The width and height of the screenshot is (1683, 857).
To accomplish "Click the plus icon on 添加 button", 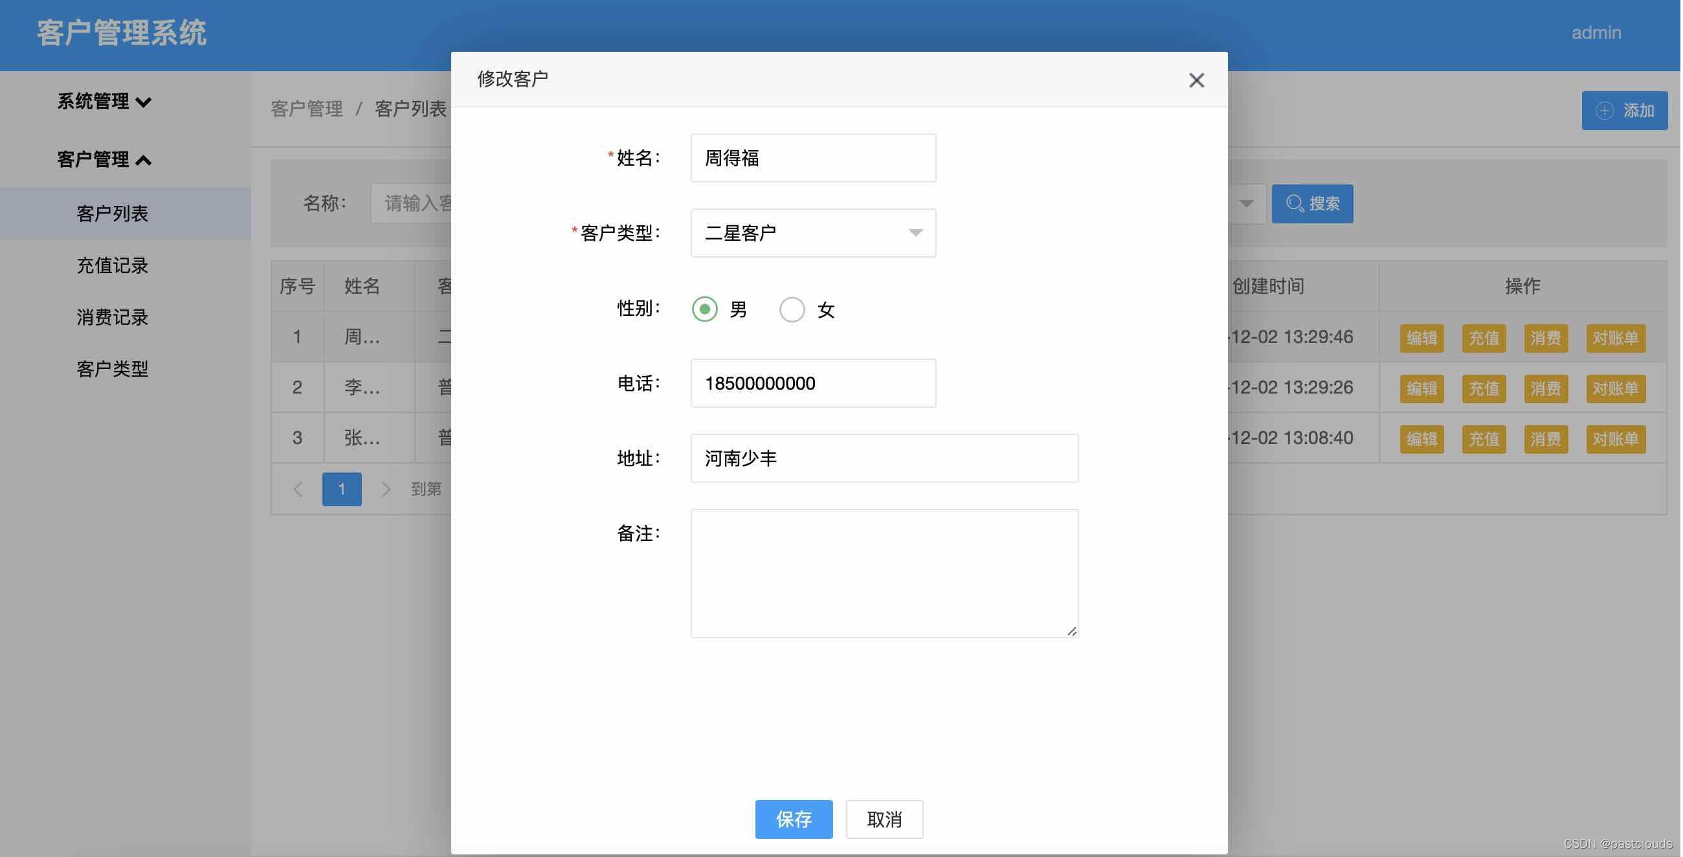I will click(1607, 111).
